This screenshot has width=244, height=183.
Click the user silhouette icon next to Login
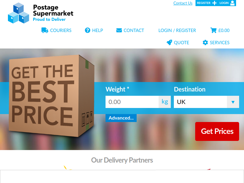point(232,3)
